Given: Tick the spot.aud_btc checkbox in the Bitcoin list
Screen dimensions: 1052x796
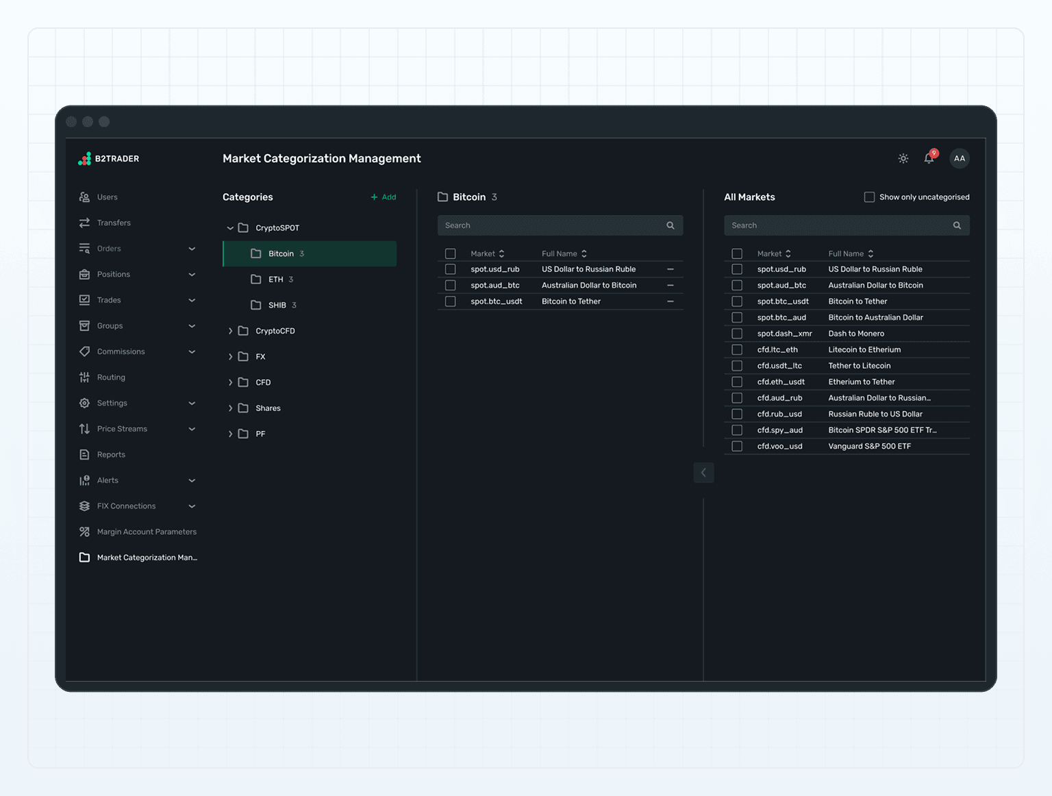Looking at the screenshot, I should coord(450,286).
